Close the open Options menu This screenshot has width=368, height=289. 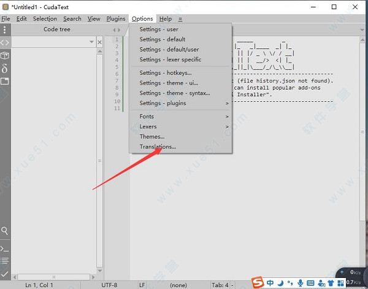click(142, 19)
